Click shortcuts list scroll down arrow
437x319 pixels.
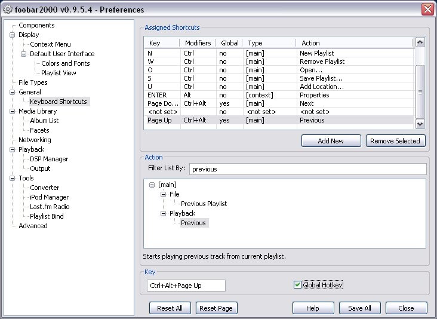(420, 124)
